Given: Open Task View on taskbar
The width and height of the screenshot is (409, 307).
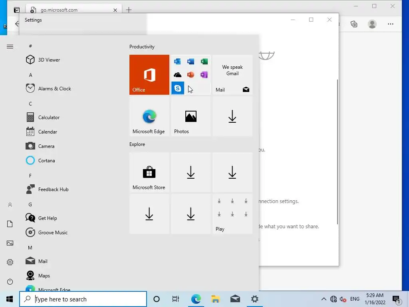Looking at the screenshot, I should (x=176, y=299).
